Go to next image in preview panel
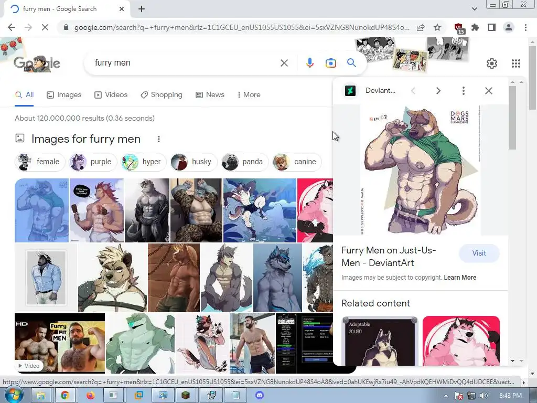 438,91
